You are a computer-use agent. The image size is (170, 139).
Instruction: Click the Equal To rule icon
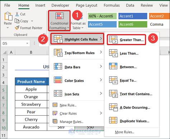113,80
